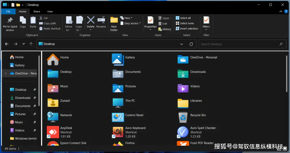Click the Copy ribbon button
Screen dimensions: 290x153
point(23,22)
